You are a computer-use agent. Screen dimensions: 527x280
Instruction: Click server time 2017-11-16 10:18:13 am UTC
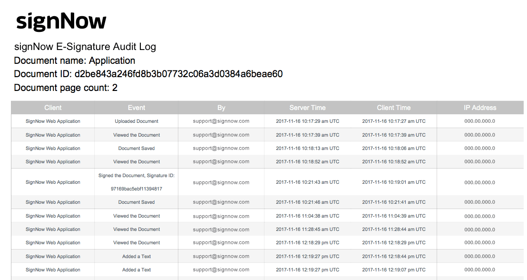click(x=308, y=148)
